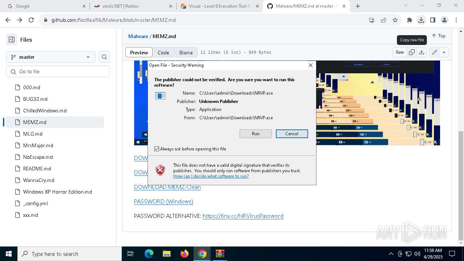Click the volume tray icon
Image resolution: width=464 pixels, height=261 pixels.
[417, 254]
